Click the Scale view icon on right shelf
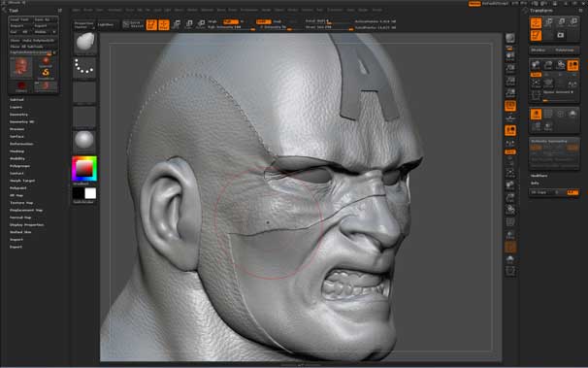 click(x=510, y=198)
